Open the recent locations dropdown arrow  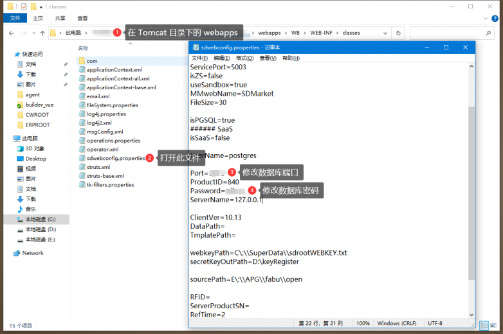(x=33, y=33)
